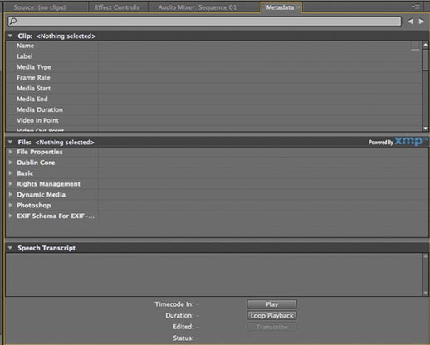
Task: Close the Metadata tab
Action: pyautogui.click(x=298, y=7)
